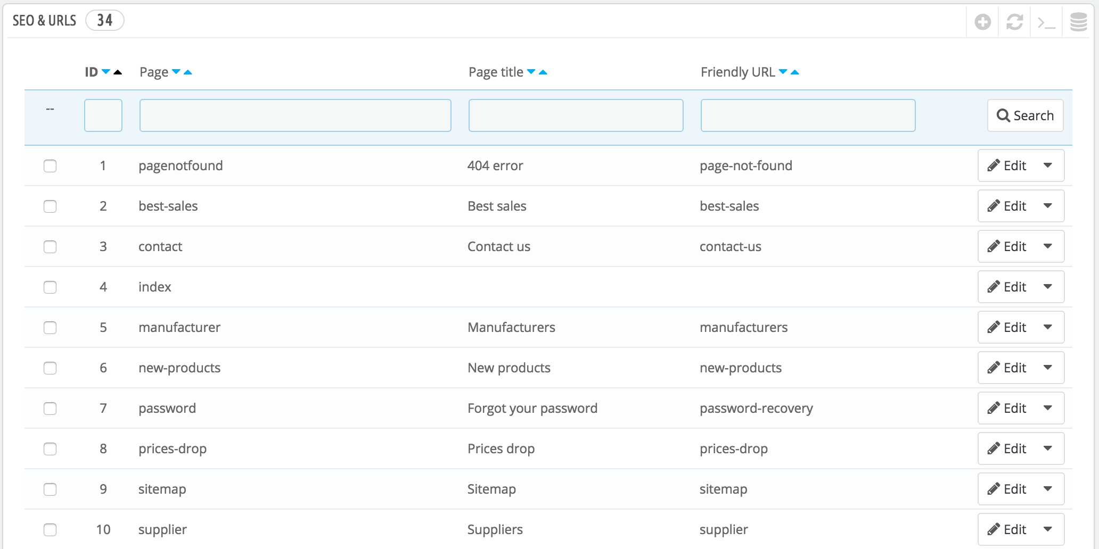Click the 'Prices drop' title cell
The width and height of the screenshot is (1099, 549).
(501, 449)
